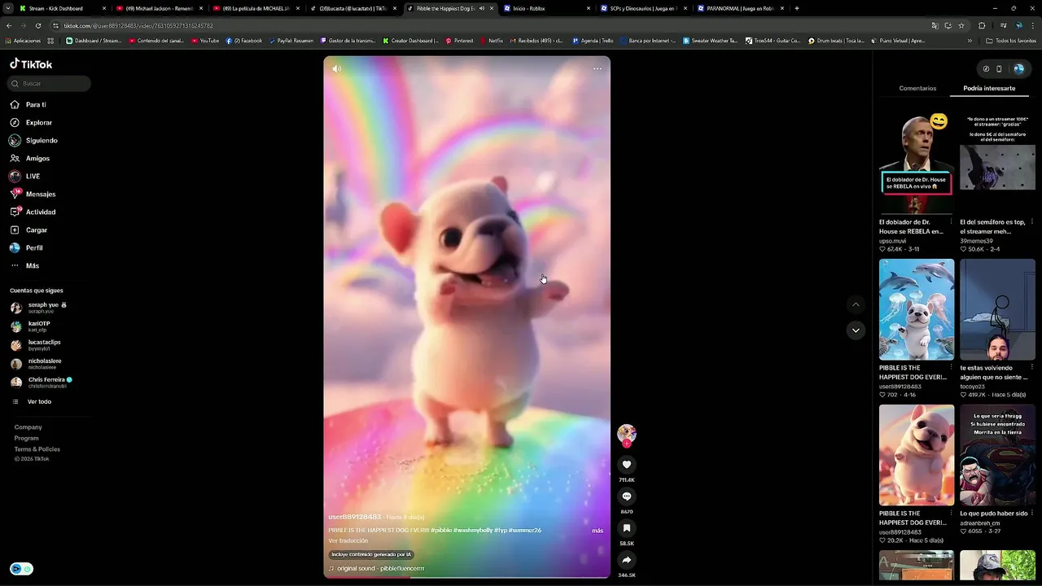Image resolution: width=1042 pixels, height=586 pixels.
Task: Expand the caption with the más link
Action: coord(598,531)
